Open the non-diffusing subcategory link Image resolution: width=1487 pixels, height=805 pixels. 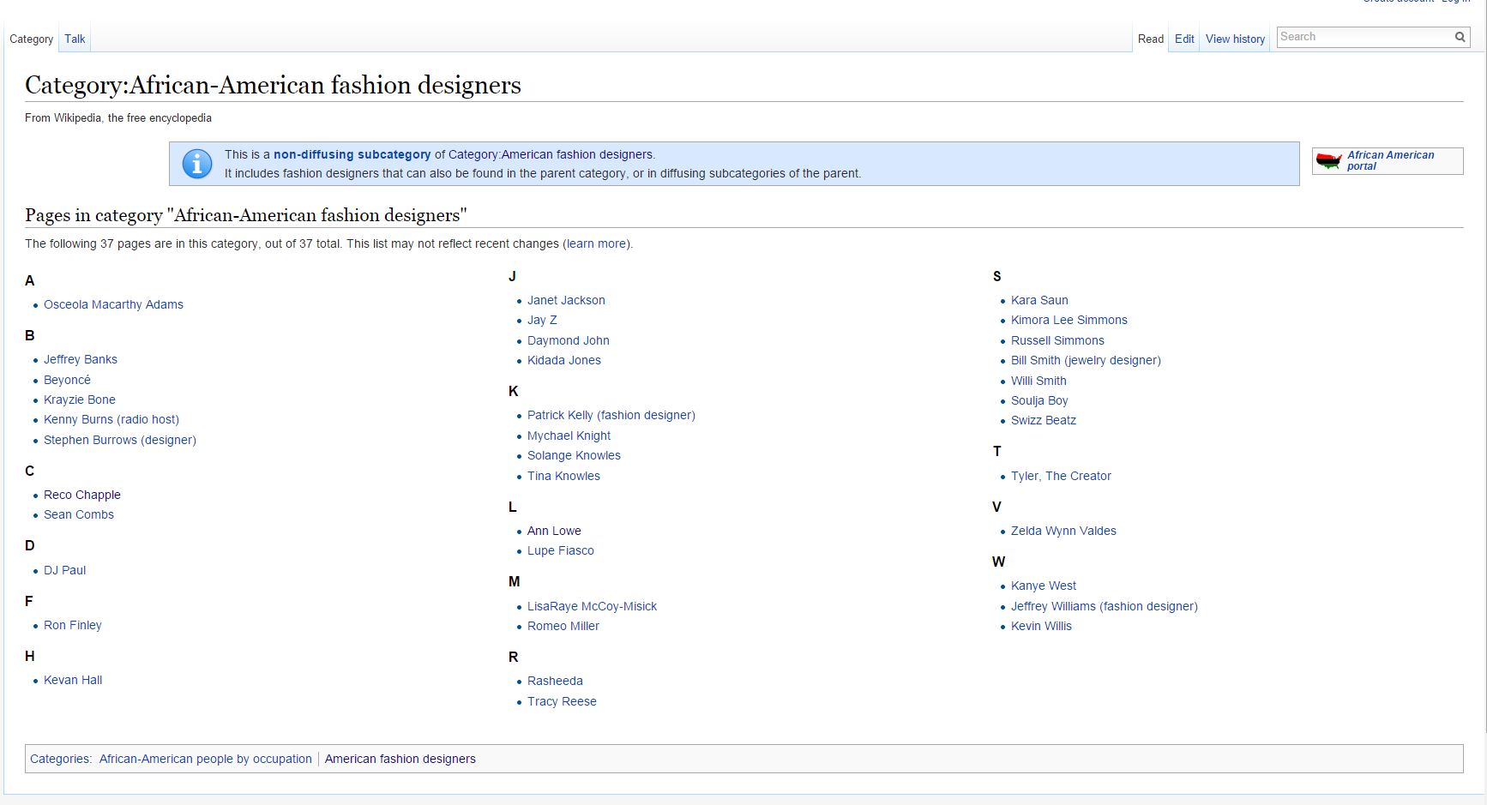[x=352, y=154]
